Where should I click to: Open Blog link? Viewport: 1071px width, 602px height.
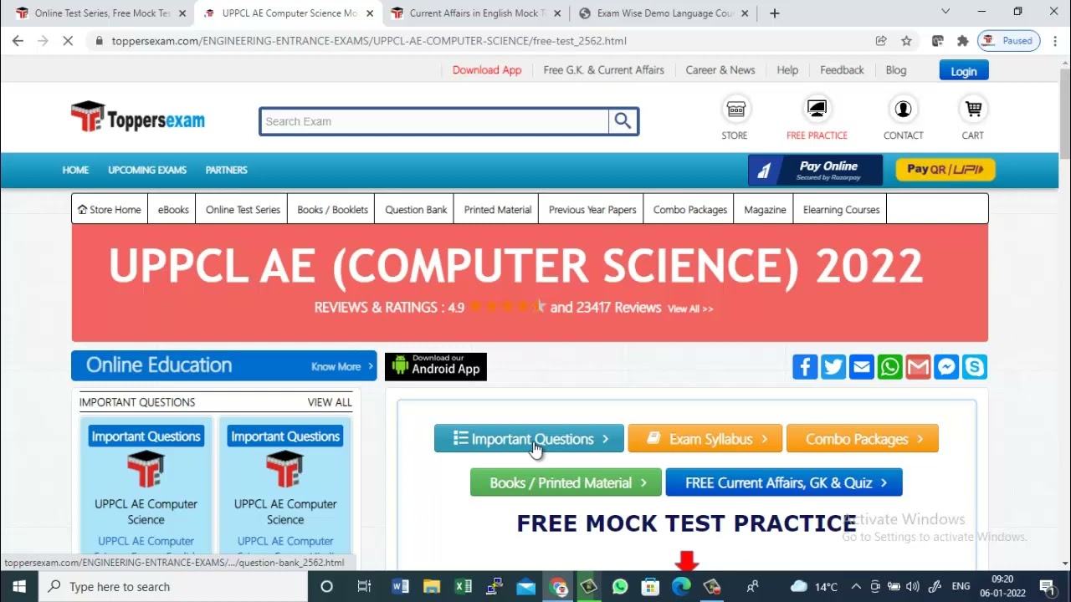point(896,70)
